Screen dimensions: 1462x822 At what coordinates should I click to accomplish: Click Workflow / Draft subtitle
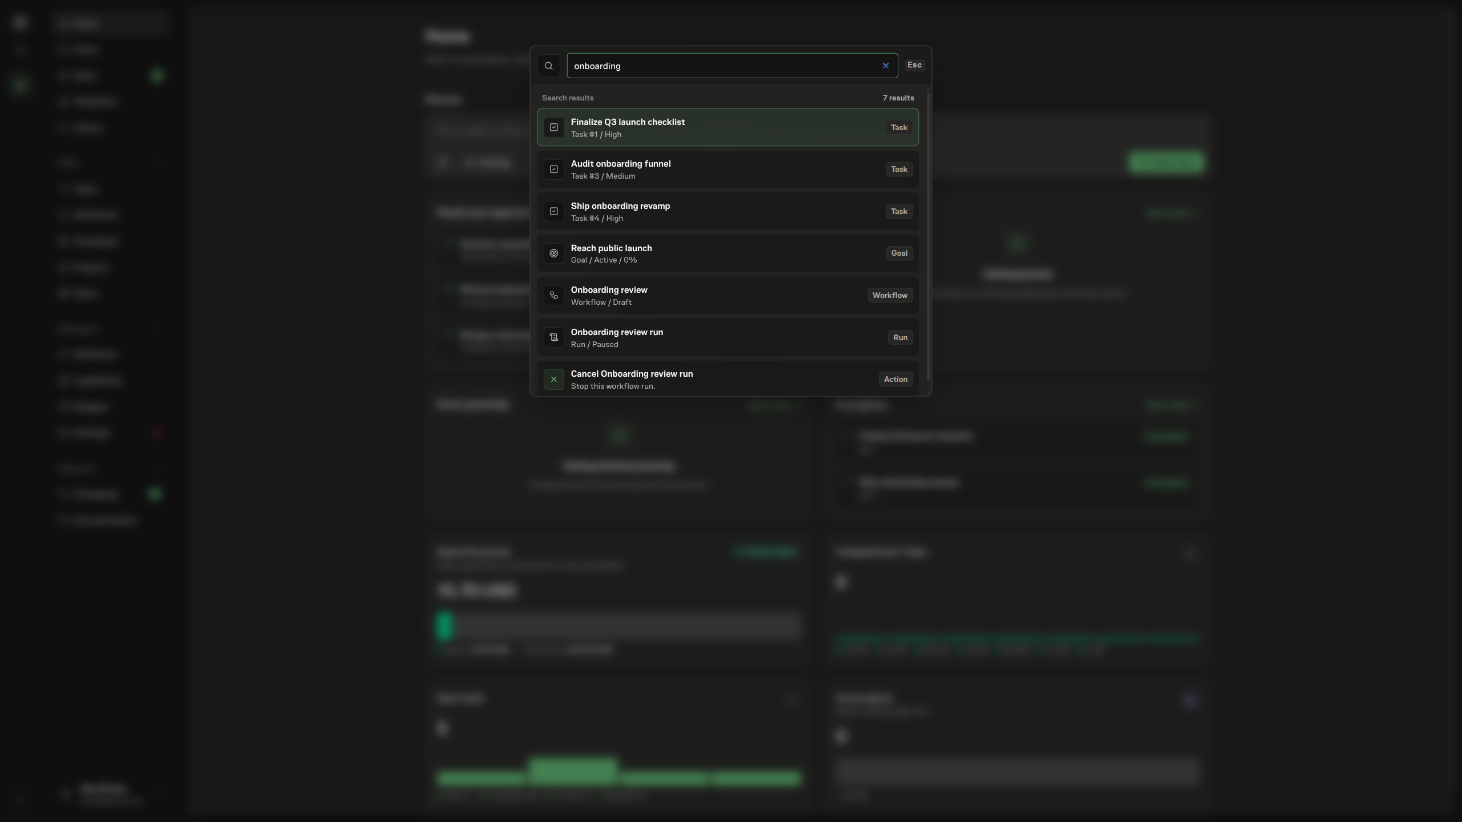pyautogui.click(x=601, y=302)
